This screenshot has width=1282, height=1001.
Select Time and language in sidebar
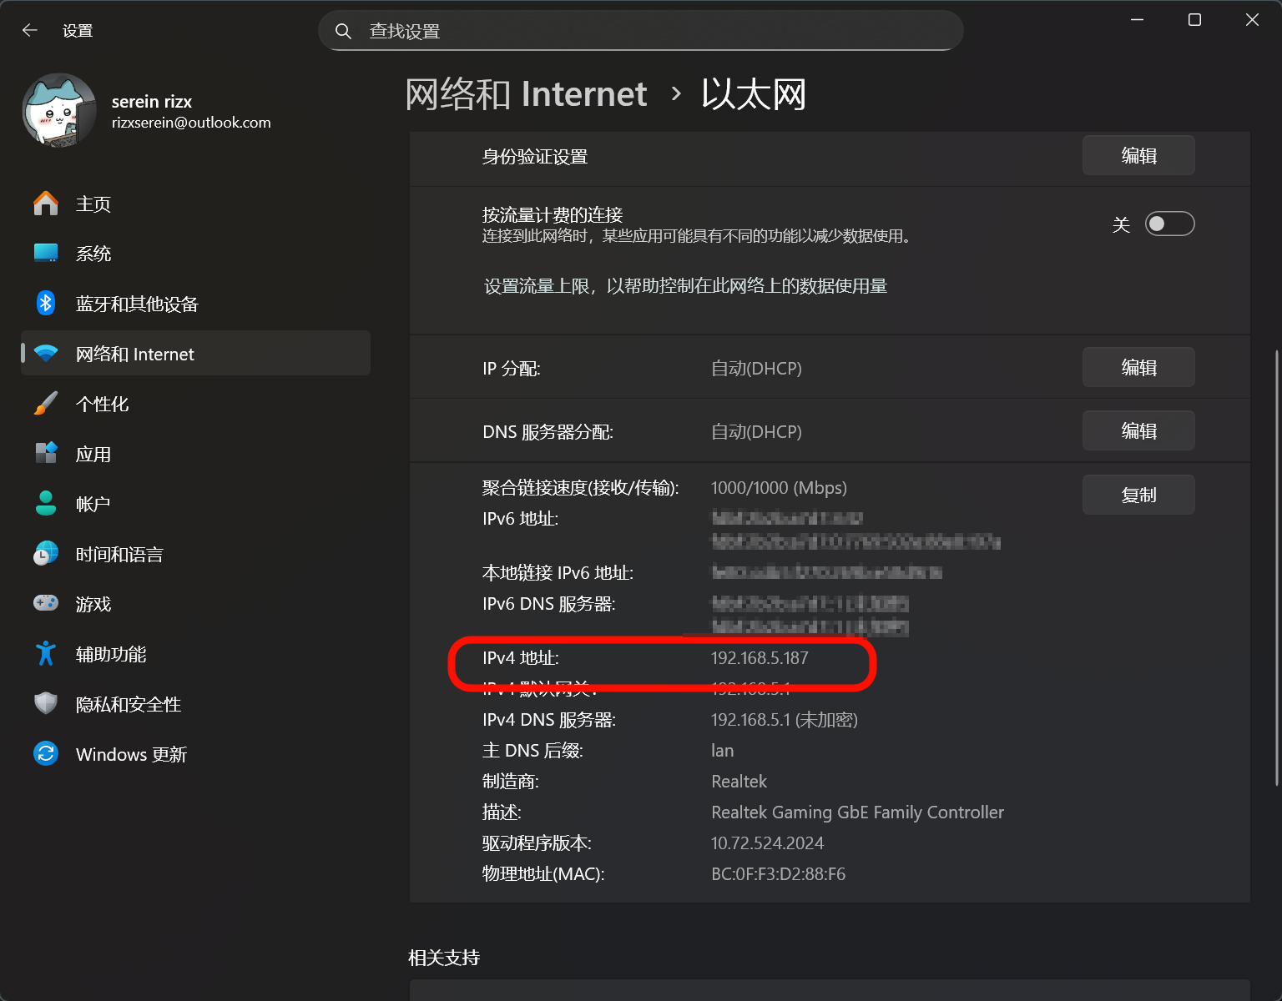[119, 554]
